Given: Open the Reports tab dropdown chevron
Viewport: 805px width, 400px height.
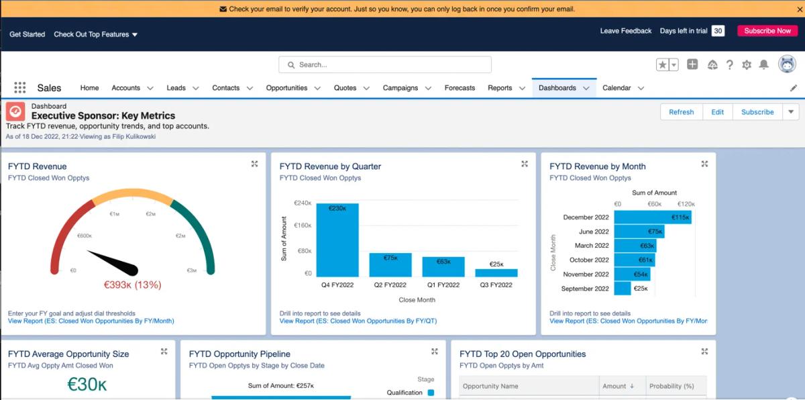Looking at the screenshot, I should 522,88.
